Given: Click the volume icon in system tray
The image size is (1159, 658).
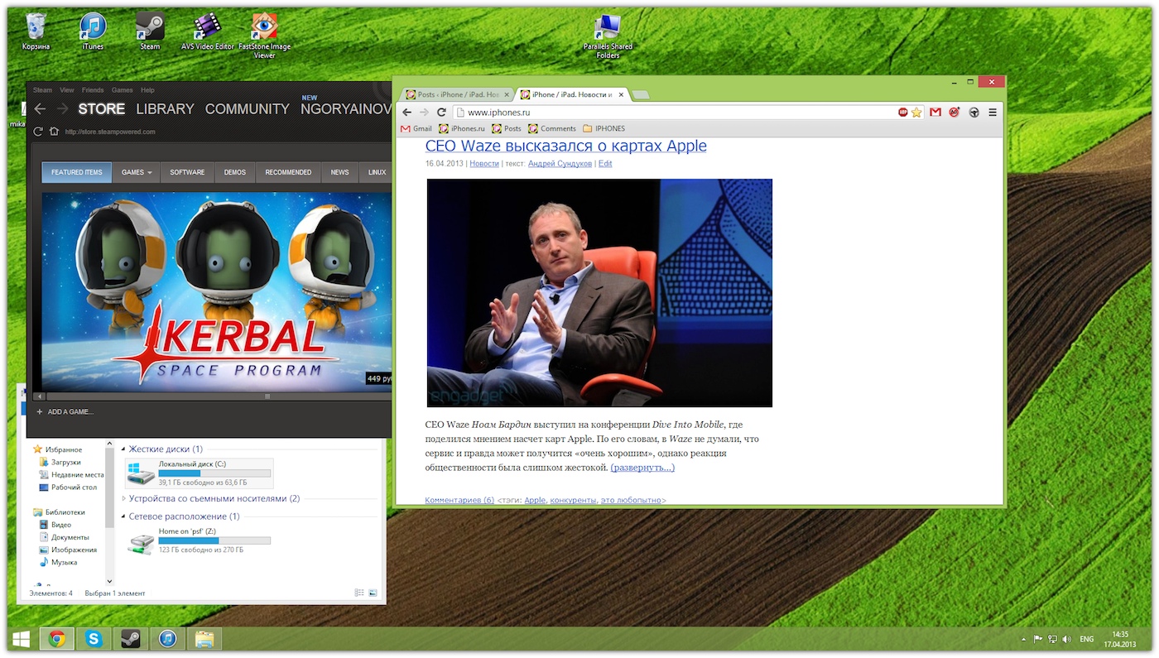Looking at the screenshot, I should pos(1066,639).
